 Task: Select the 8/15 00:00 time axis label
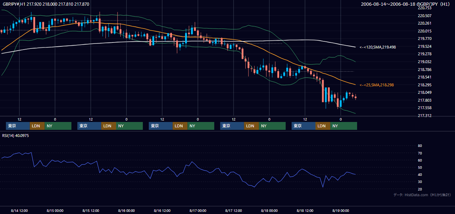click(x=55, y=210)
